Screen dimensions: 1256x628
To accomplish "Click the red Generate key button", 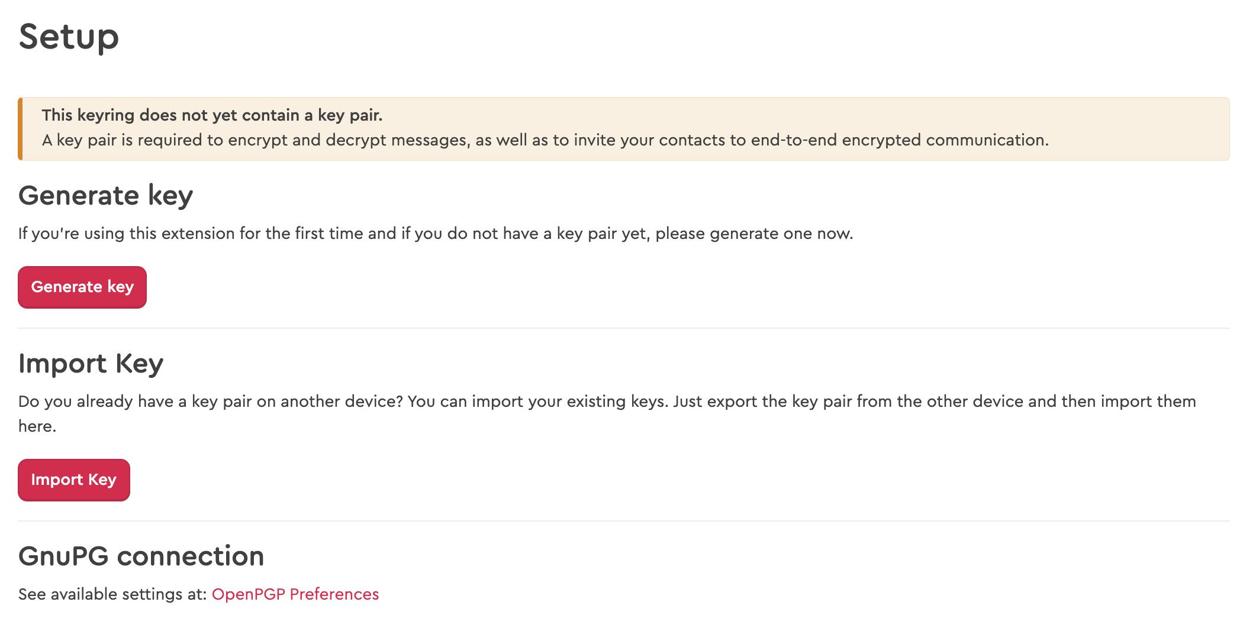I will click(x=82, y=287).
